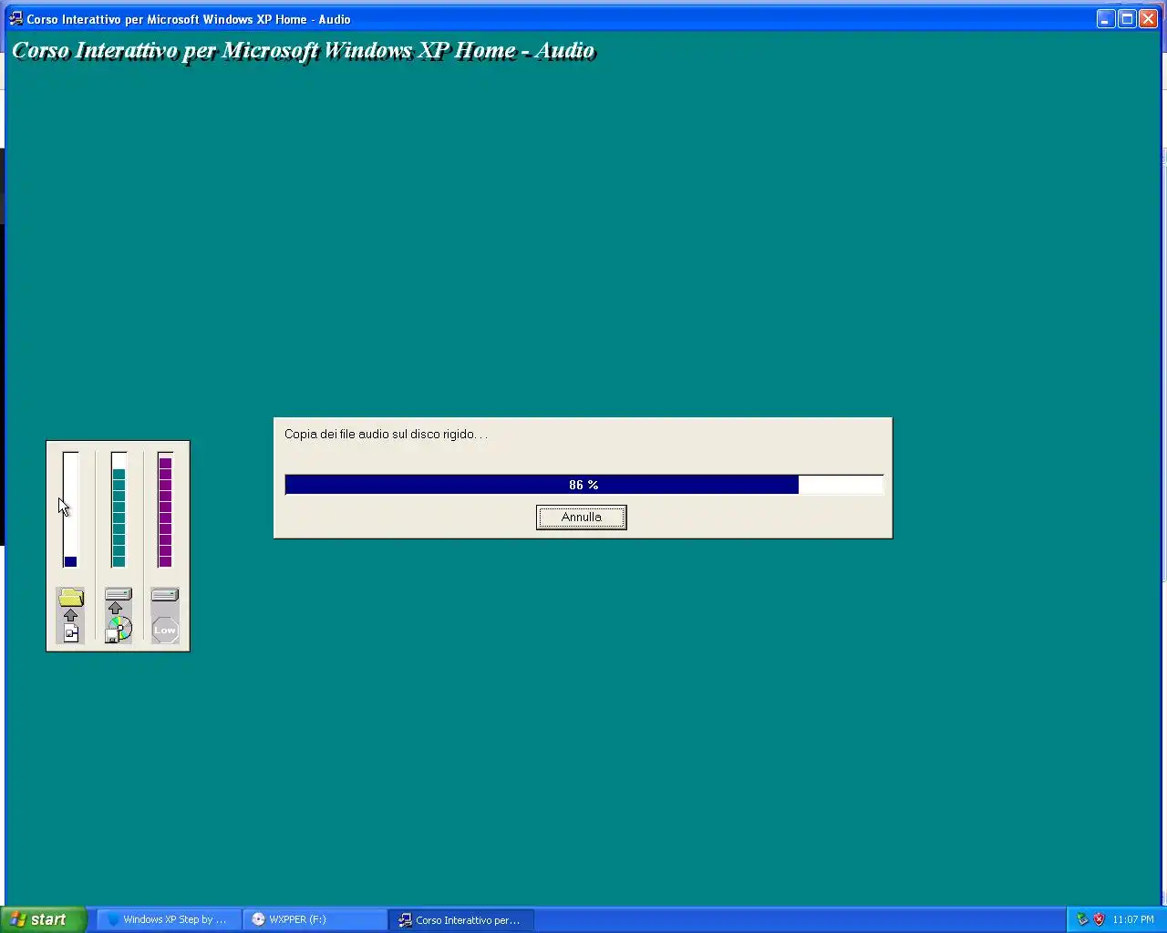Select the 'Corso Interattivo per...' taskbar button
Screen dimensions: 1167x933
pos(461,919)
